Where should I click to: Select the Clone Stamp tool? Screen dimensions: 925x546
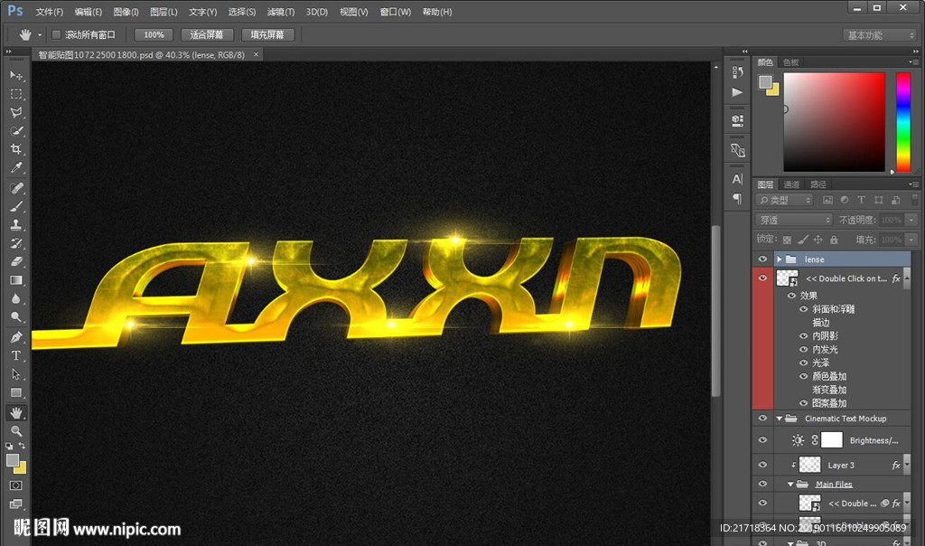[16, 225]
